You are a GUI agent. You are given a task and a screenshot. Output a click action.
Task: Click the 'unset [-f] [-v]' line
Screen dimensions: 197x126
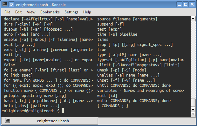pos(126,80)
